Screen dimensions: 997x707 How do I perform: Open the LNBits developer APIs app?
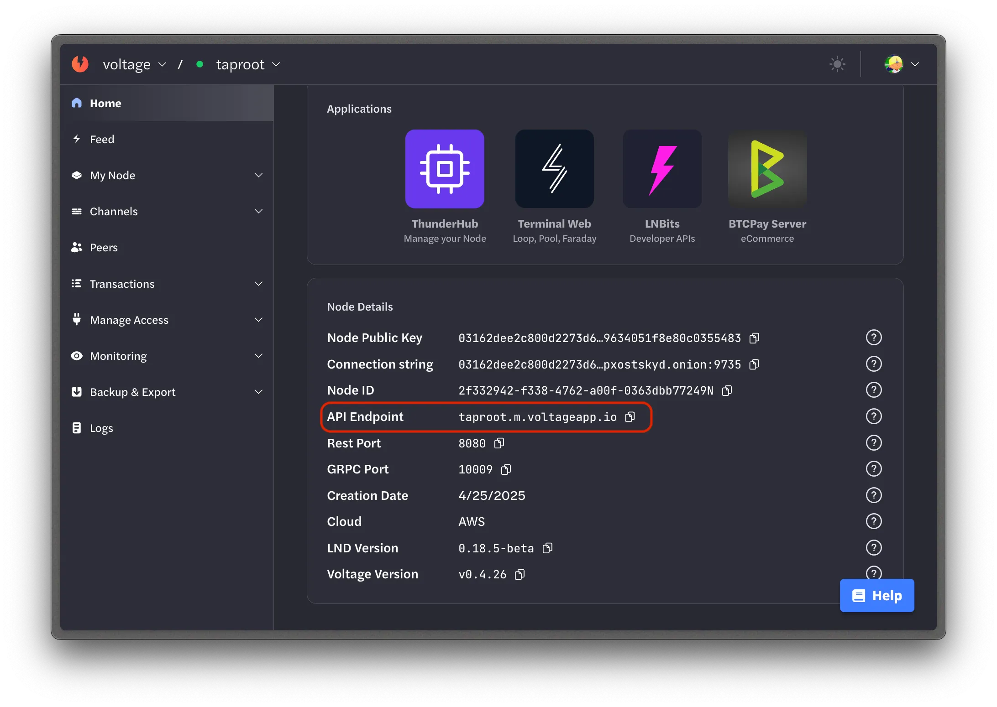tap(661, 169)
